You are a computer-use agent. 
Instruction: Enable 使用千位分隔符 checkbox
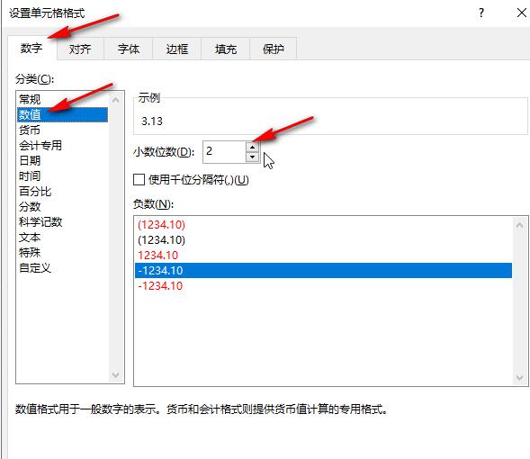[x=139, y=179]
